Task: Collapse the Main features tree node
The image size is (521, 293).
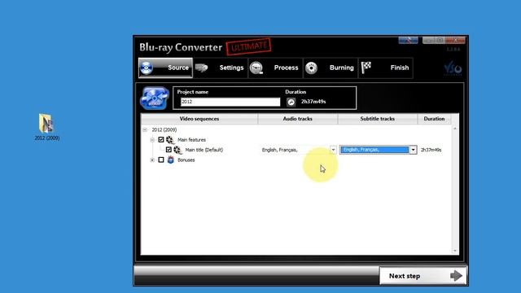Action: point(152,140)
